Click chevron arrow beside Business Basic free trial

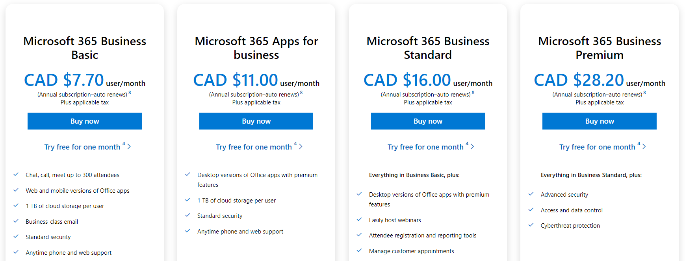click(129, 146)
